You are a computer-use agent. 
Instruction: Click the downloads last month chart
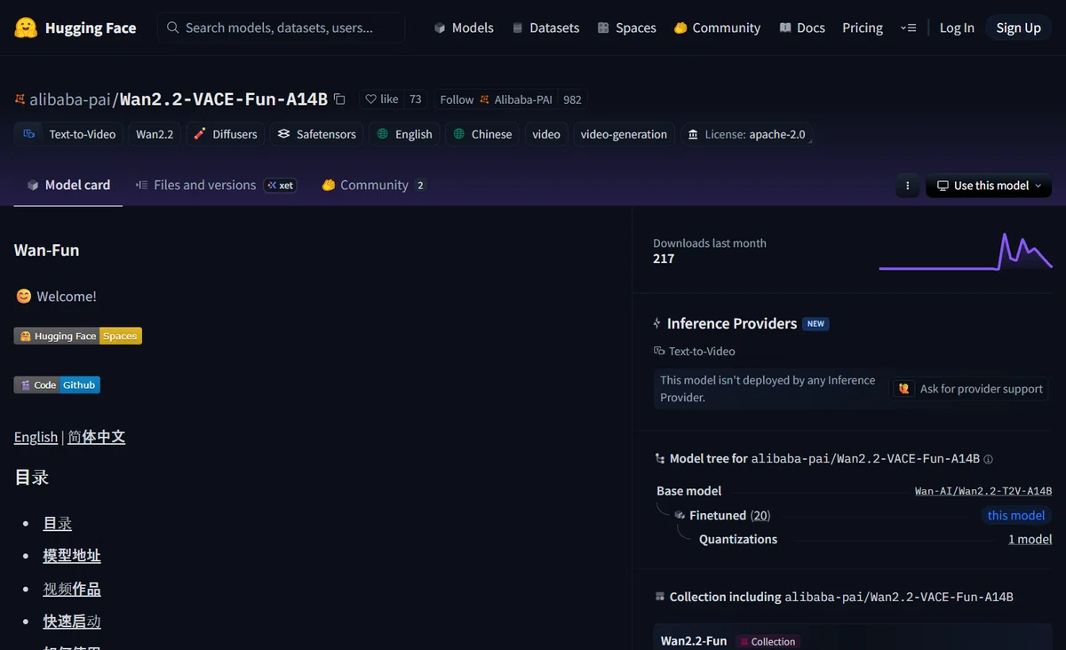966,251
